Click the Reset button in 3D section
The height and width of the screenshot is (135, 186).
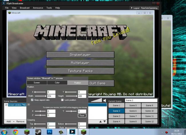[x=82, y=115]
